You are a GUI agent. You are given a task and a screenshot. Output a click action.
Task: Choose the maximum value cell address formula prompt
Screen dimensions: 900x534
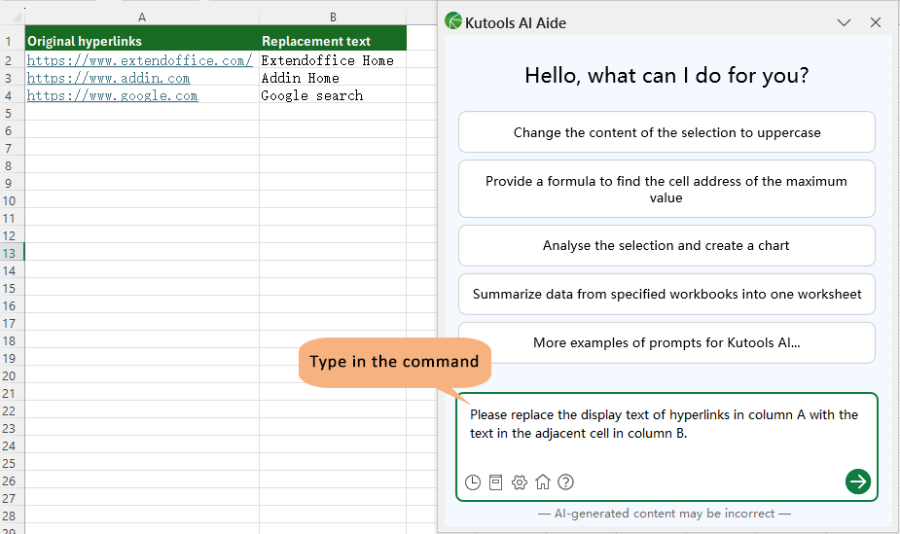point(666,189)
